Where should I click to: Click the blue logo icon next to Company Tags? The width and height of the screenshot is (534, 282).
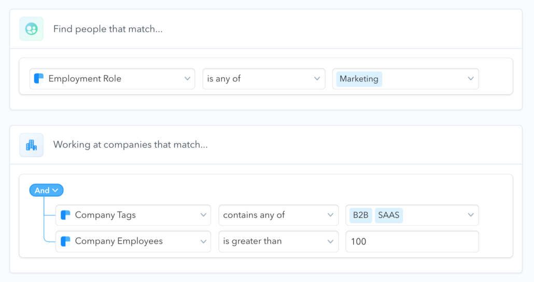pos(65,215)
